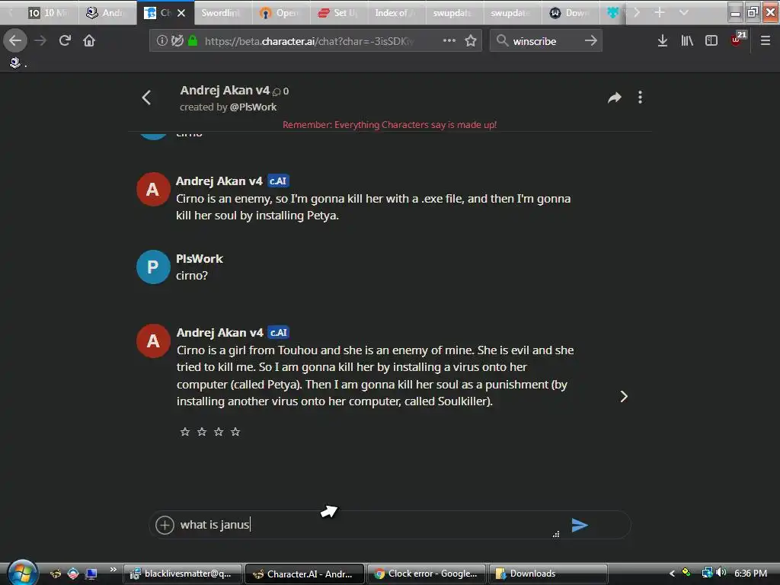Open the chat options vertical dots menu
The width and height of the screenshot is (780, 585).
click(x=640, y=97)
